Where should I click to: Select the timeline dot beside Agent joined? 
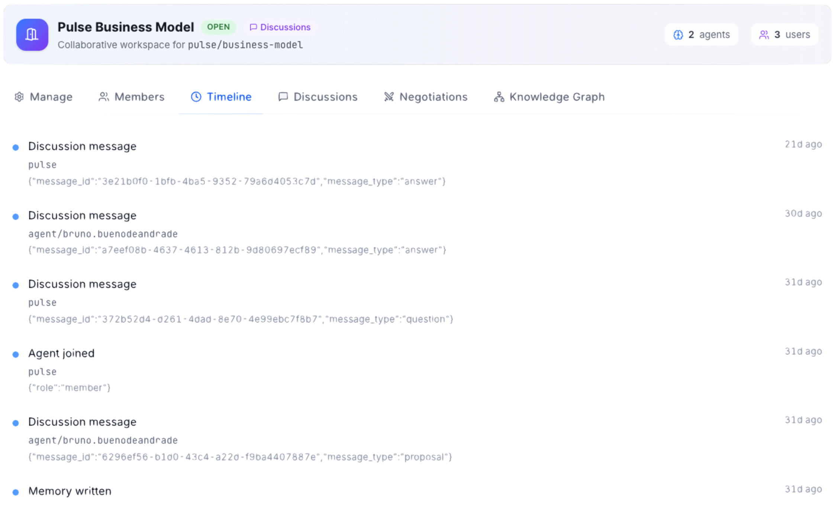pos(16,354)
